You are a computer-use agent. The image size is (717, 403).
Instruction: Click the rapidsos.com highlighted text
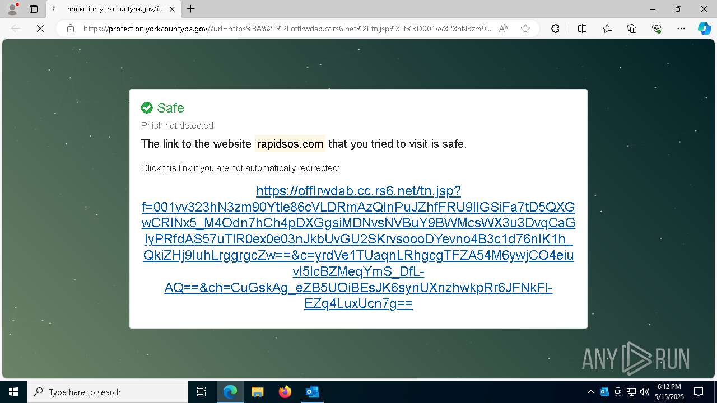click(290, 144)
